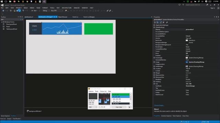Viewport: 220px width, 123px height.
Task: Open the BUILD menu
Action: tap(26, 8)
